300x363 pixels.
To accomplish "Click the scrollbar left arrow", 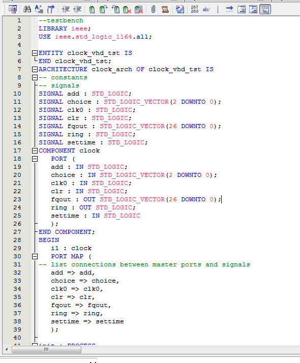I will (x=7, y=349).
